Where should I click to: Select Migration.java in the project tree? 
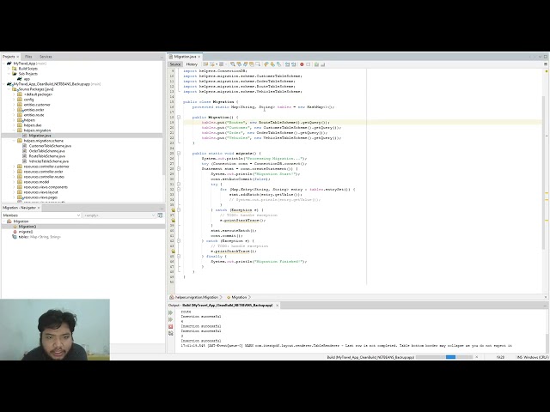click(40, 136)
